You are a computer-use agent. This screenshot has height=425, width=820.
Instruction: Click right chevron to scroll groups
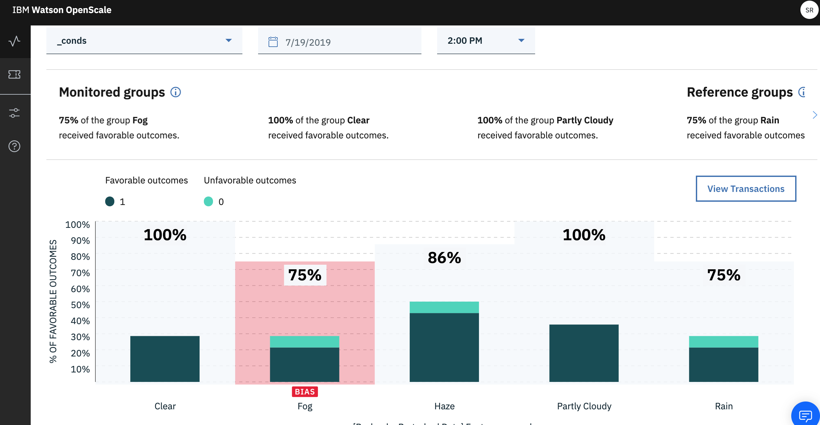(814, 115)
